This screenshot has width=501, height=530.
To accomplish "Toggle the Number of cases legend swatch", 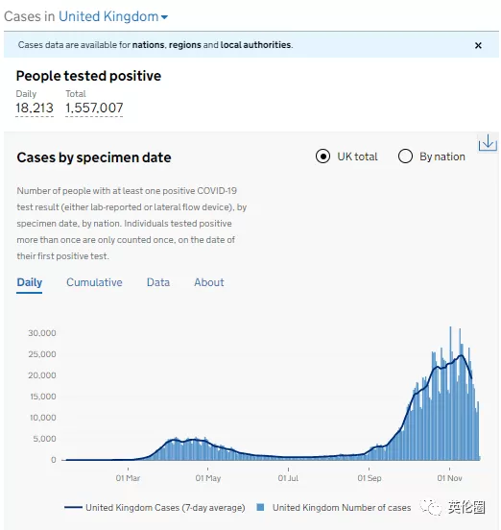I will tap(260, 507).
